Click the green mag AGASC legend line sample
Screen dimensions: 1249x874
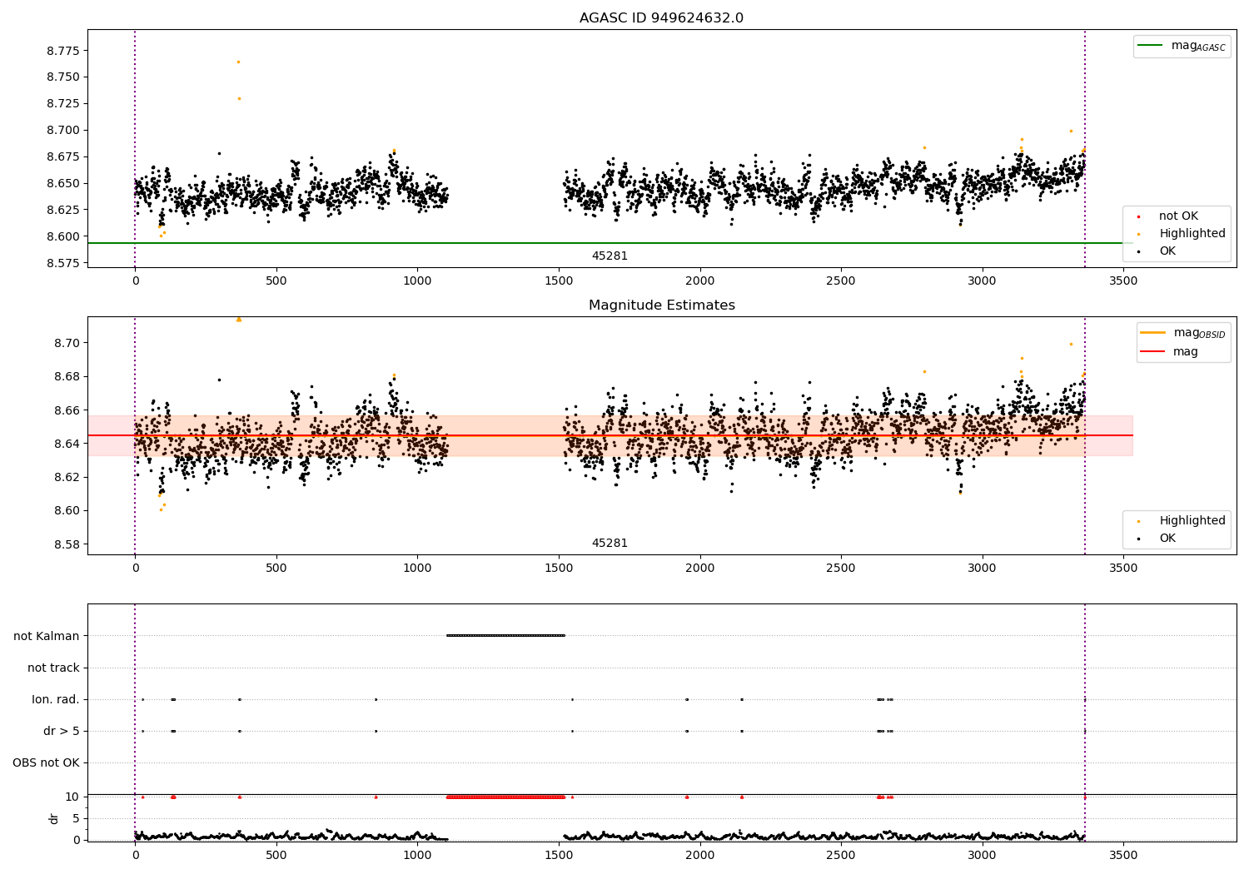[x=1150, y=46]
